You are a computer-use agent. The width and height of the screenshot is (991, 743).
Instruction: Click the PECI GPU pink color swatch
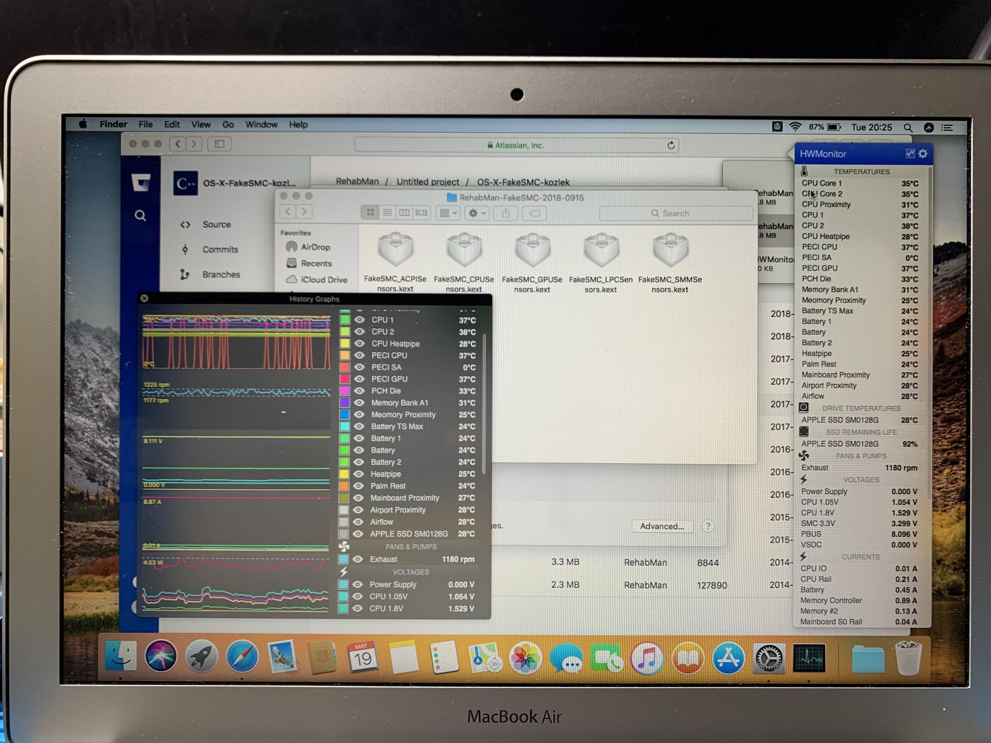coord(344,379)
